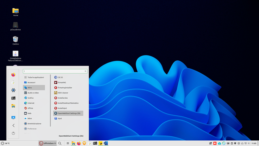Screen dimensions: 259x146
Task: Launch the CIE ID application
Action: (x=68, y=77)
